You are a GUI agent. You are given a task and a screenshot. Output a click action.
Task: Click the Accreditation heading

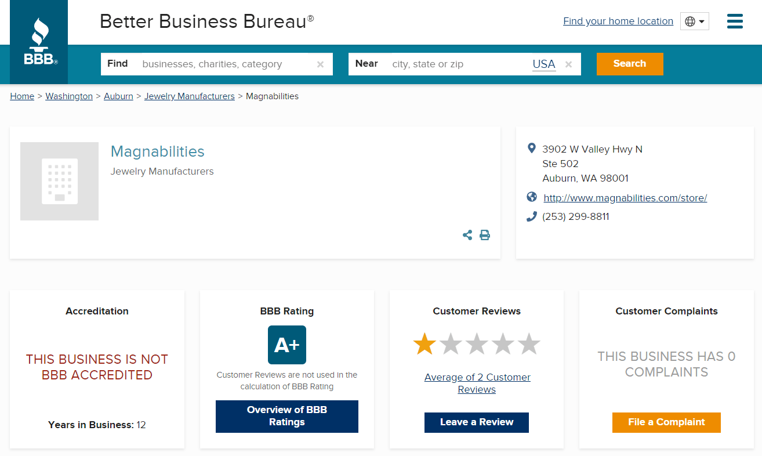(97, 311)
